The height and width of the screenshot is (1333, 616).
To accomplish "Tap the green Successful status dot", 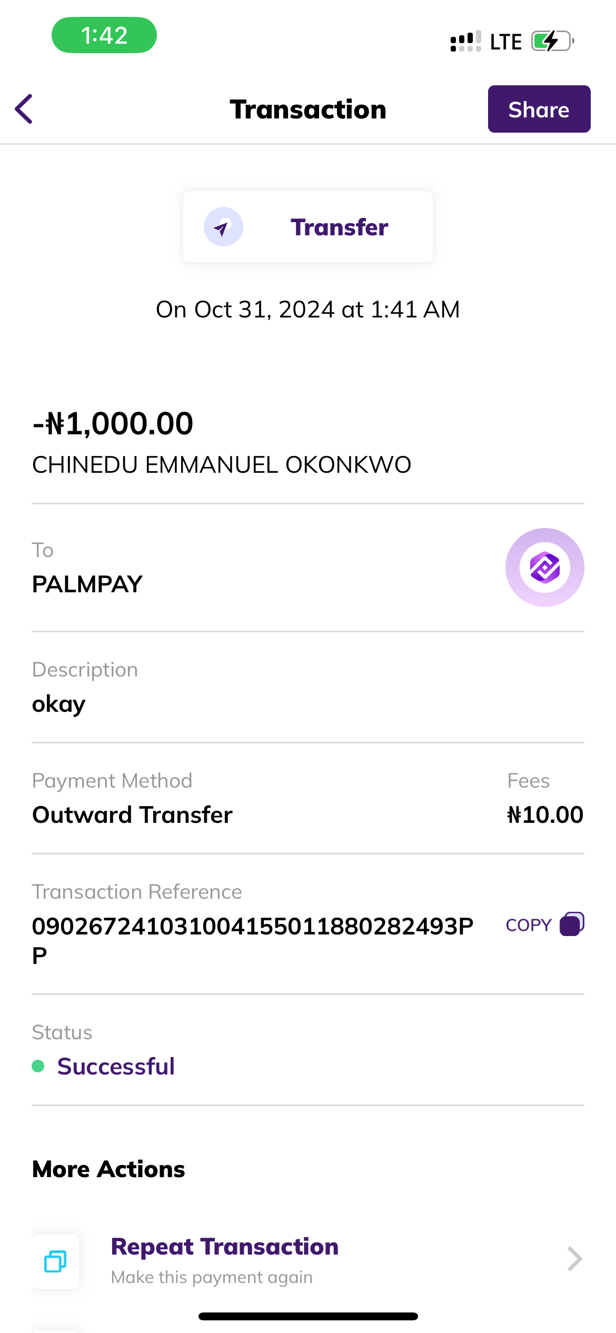I will coord(38,1066).
